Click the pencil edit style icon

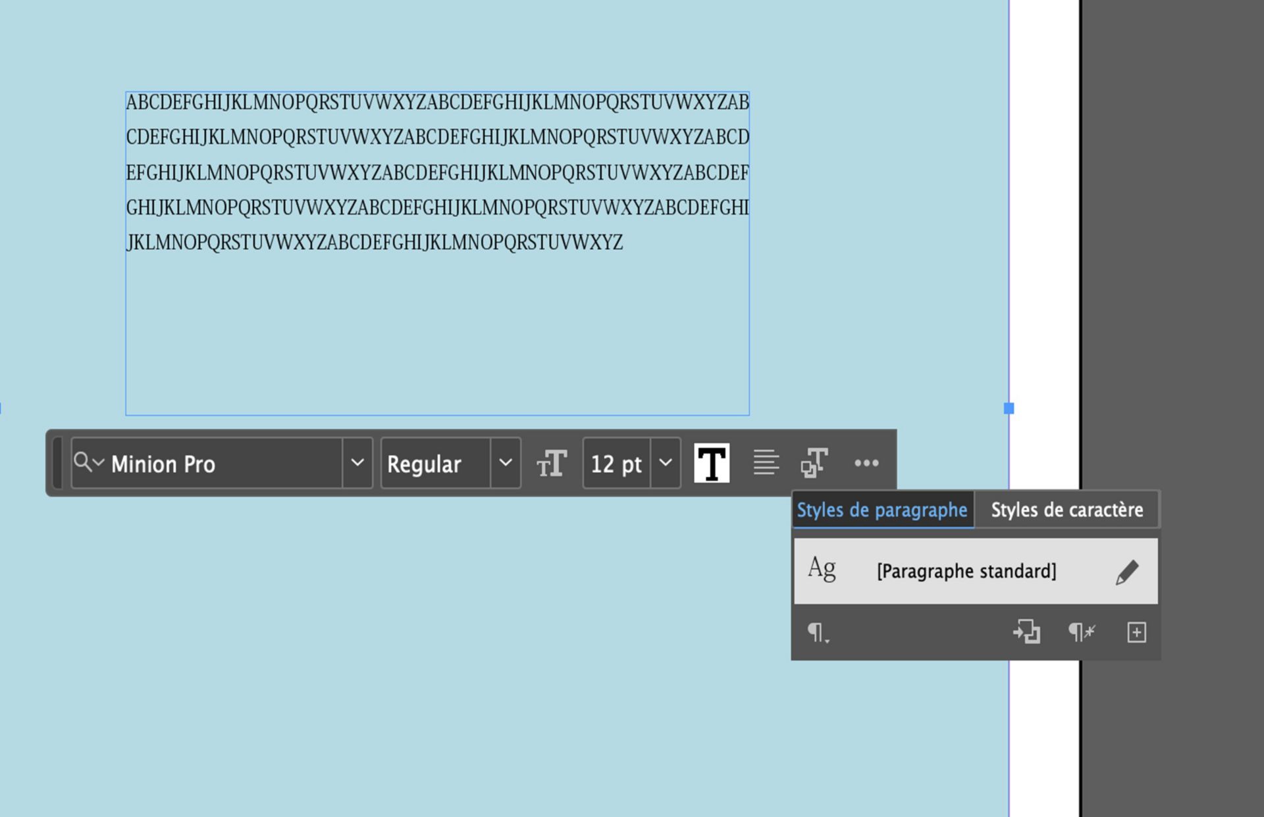1126,572
